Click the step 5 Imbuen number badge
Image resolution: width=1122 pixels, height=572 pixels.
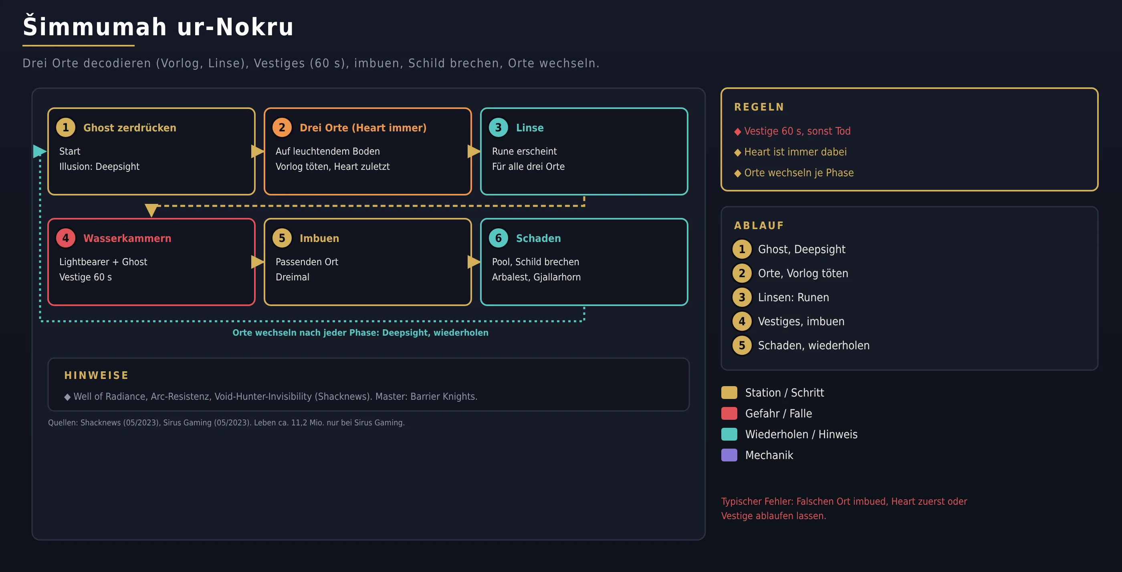pyautogui.click(x=282, y=238)
